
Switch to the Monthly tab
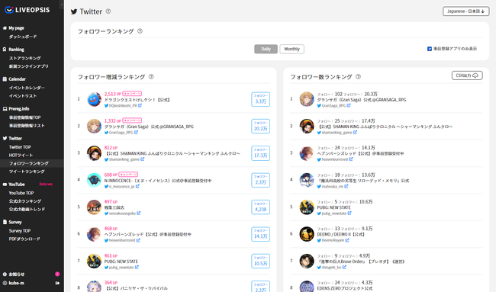pos(291,49)
